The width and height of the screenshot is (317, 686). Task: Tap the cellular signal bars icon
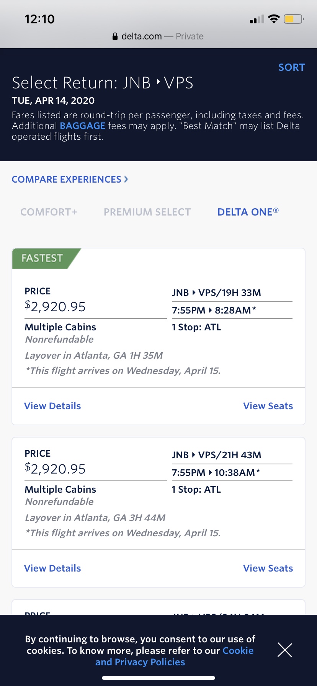[257, 19]
